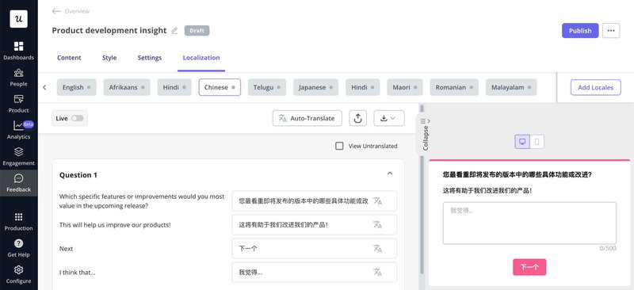634x290 pixels.
Task: Click the Draft status badge
Action: coord(197,31)
